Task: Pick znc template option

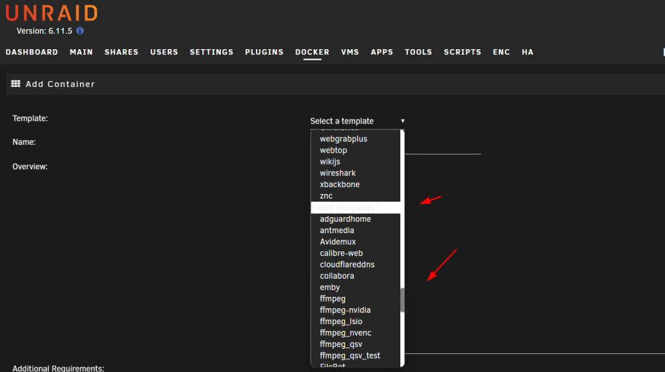Action: [355, 196]
